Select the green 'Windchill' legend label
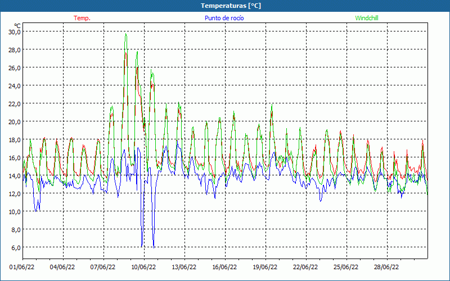 tap(367, 18)
